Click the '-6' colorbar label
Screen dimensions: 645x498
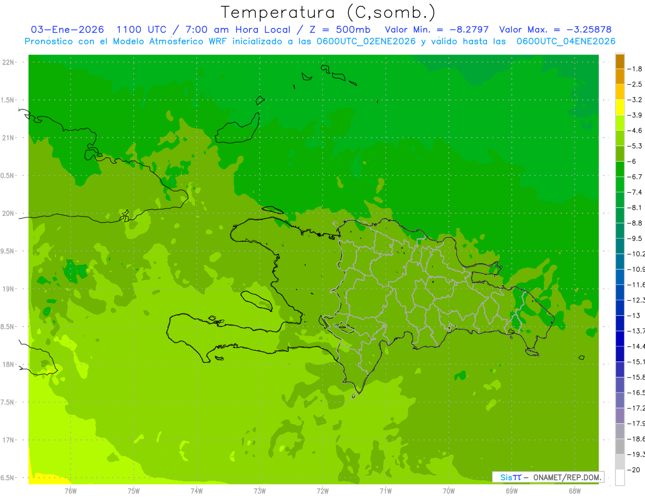pos(633,161)
